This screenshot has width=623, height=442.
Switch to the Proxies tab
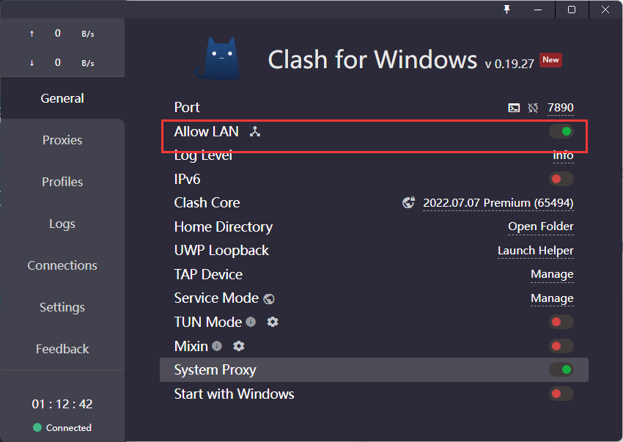(62, 140)
